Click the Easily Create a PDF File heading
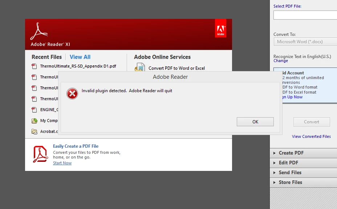 pos(76,146)
